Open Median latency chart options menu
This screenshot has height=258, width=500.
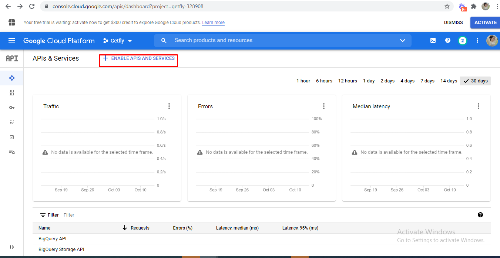(478, 106)
